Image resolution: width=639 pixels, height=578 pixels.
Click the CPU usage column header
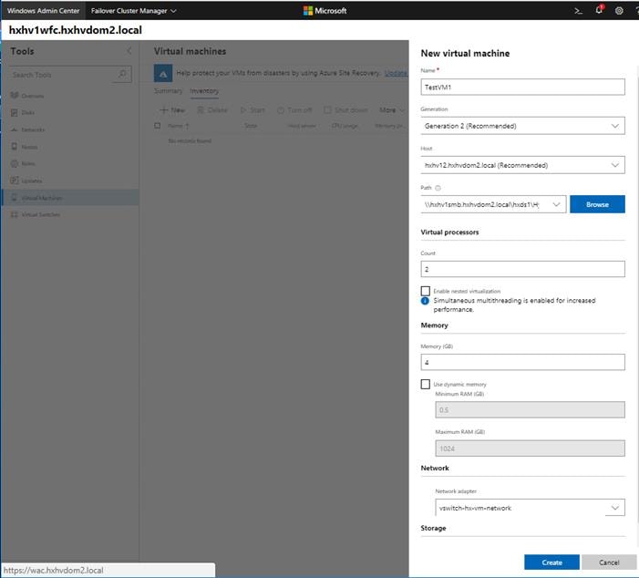[345, 126]
